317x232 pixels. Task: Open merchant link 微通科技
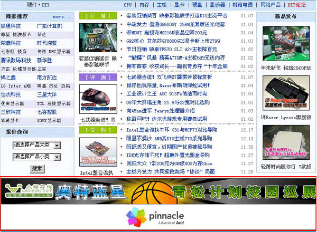(x=11, y=26)
